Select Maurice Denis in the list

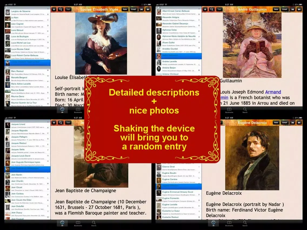point(27,98)
